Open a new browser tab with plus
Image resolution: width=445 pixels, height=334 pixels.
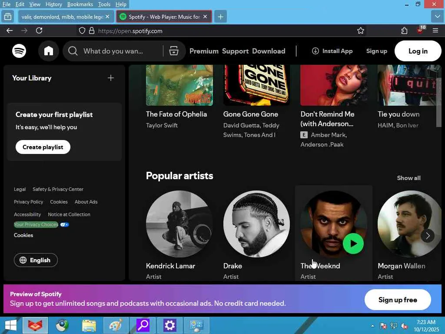point(220,17)
